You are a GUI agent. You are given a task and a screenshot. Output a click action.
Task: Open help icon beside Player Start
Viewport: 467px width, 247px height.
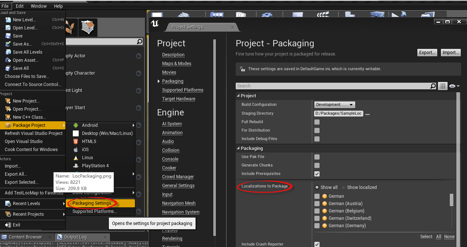(x=139, y=108)
